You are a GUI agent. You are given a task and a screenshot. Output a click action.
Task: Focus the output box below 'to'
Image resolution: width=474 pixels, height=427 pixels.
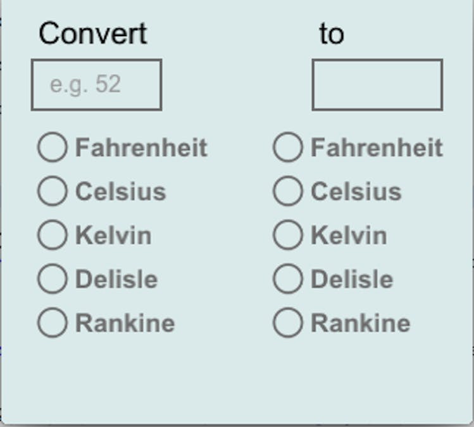click(377, 85)
